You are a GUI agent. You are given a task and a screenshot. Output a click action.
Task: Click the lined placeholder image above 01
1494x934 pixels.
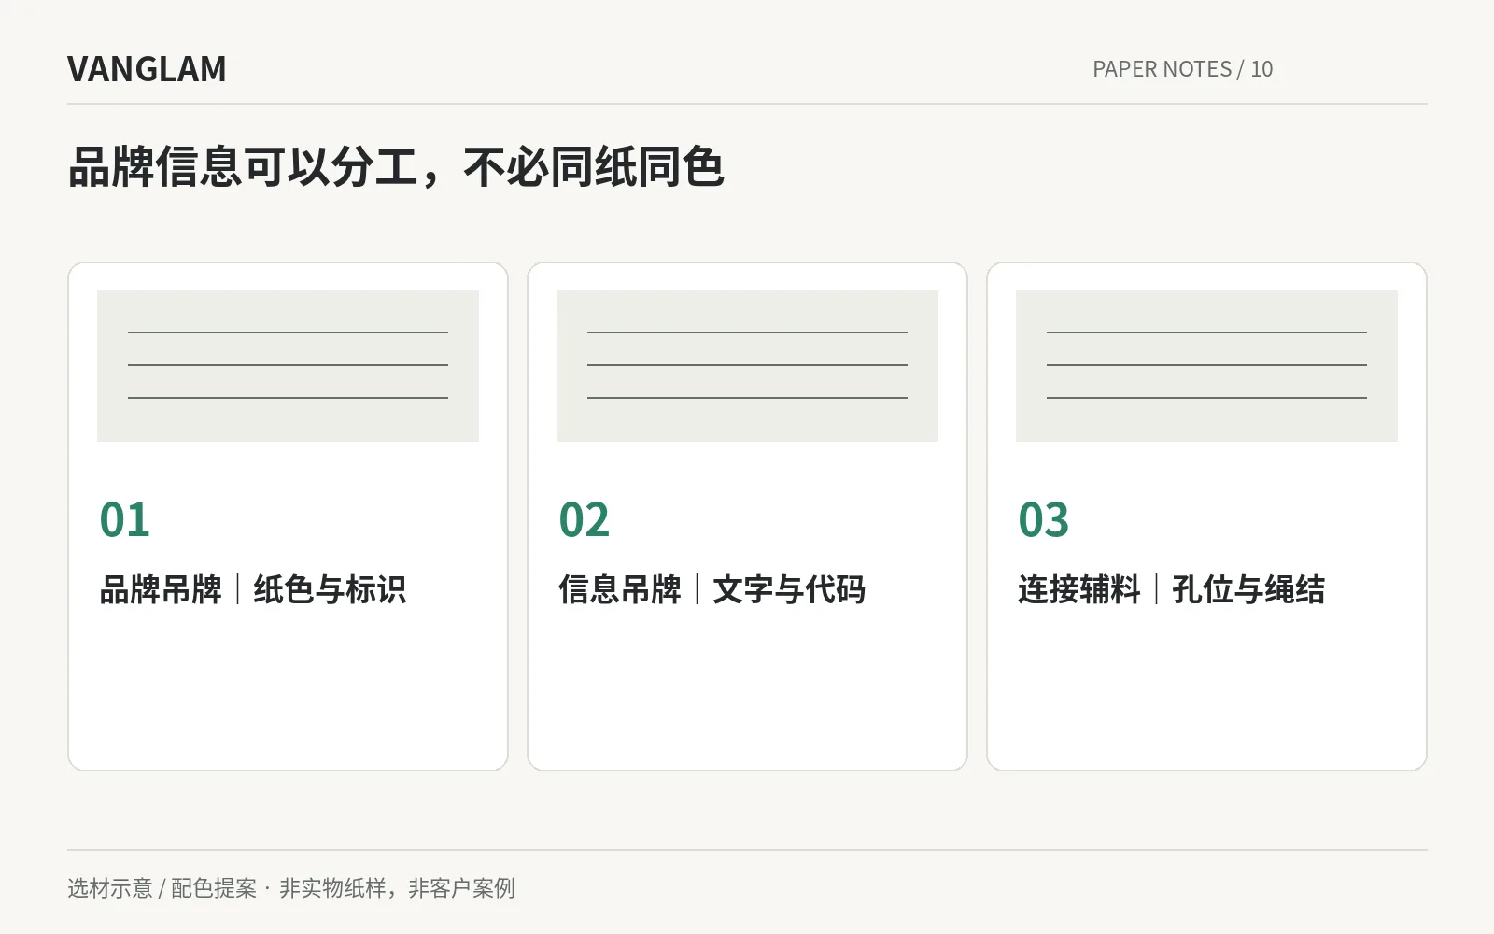[288, 365]
